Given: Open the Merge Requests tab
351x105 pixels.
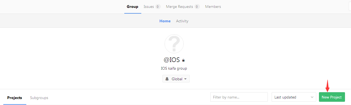Looking at the screenshot, I should click(183, 7).
